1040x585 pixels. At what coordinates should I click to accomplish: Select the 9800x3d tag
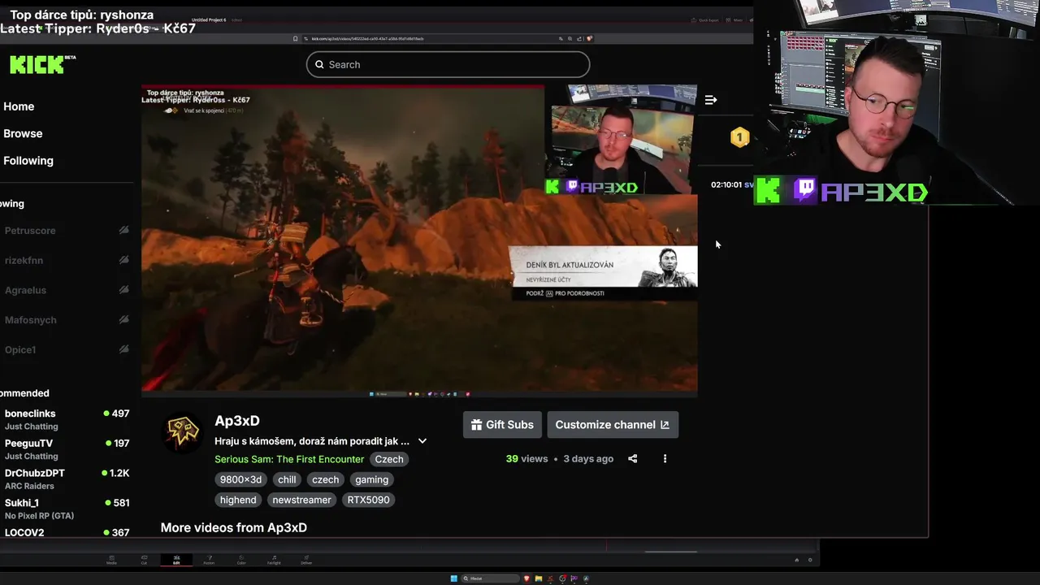pyautogui.click(x=240, y=479)
